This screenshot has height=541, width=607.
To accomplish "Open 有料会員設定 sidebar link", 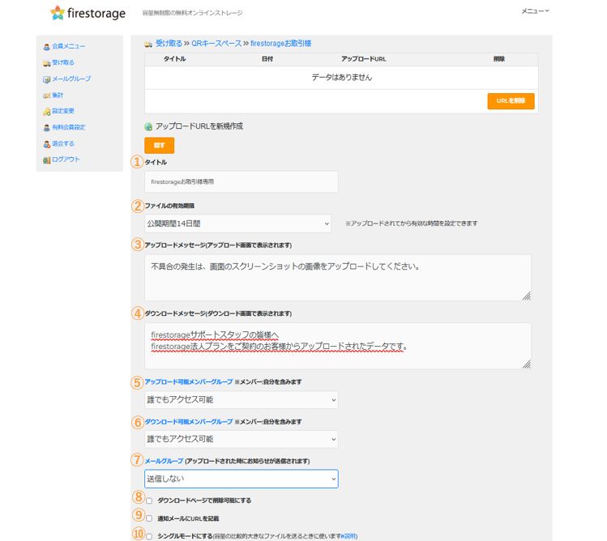I will pos(69,127).
